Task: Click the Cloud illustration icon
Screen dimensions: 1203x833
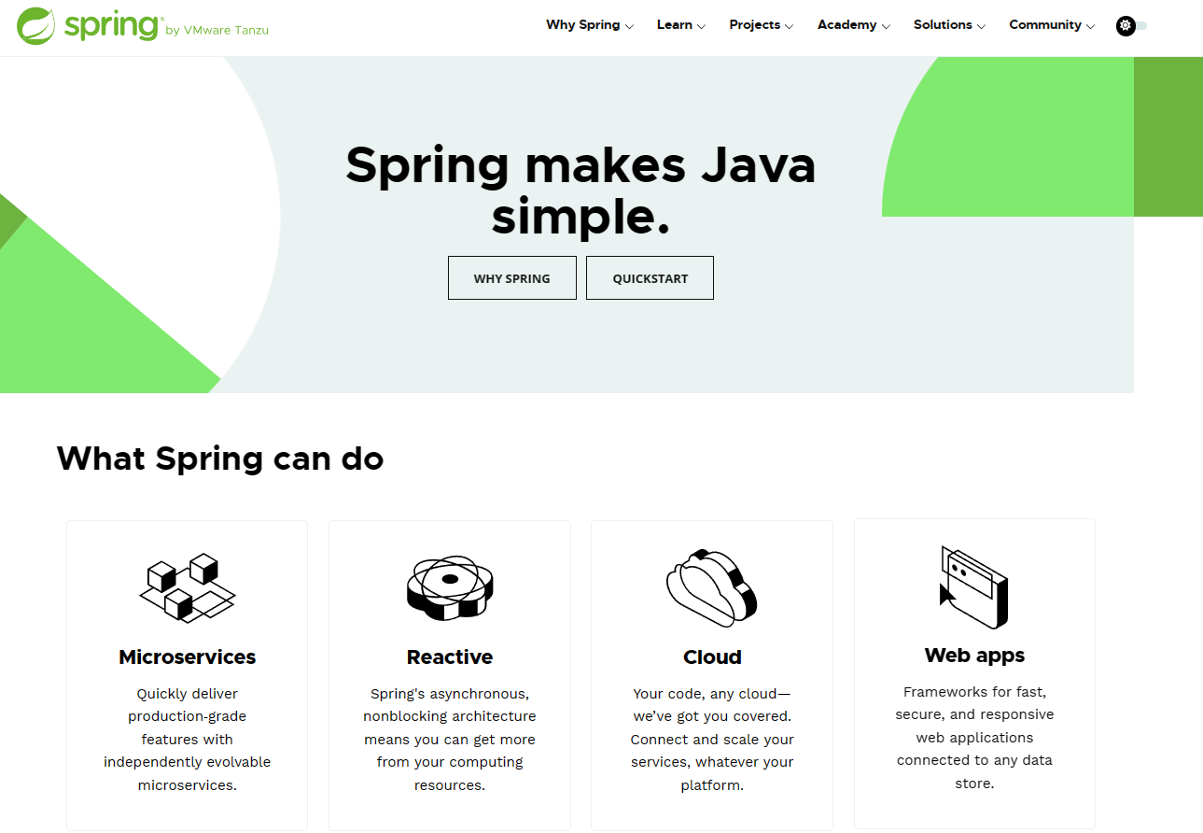Action: [x=712, y=587]
